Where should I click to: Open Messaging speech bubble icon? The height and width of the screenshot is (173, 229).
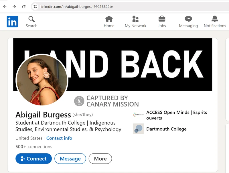tap(188, 19)
